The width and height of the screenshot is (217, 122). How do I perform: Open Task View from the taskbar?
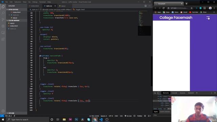pos(58,120)
